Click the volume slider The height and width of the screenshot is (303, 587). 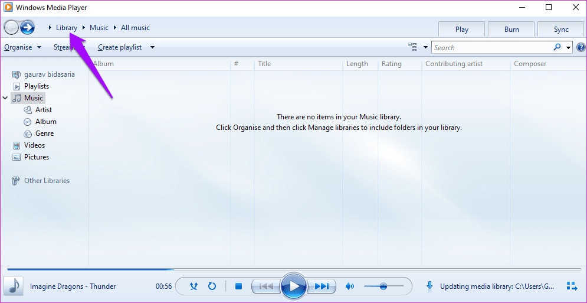coord(383,286)
